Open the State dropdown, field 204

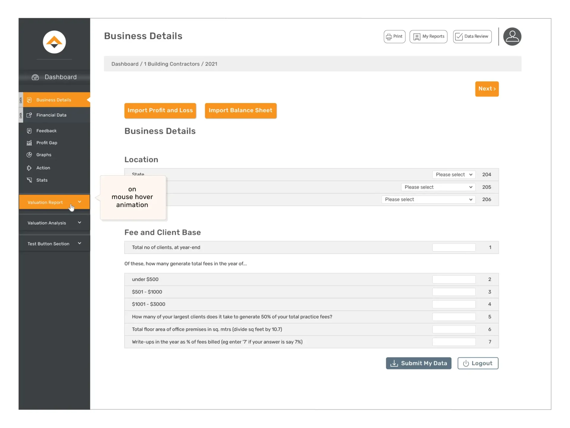(453, 175)
